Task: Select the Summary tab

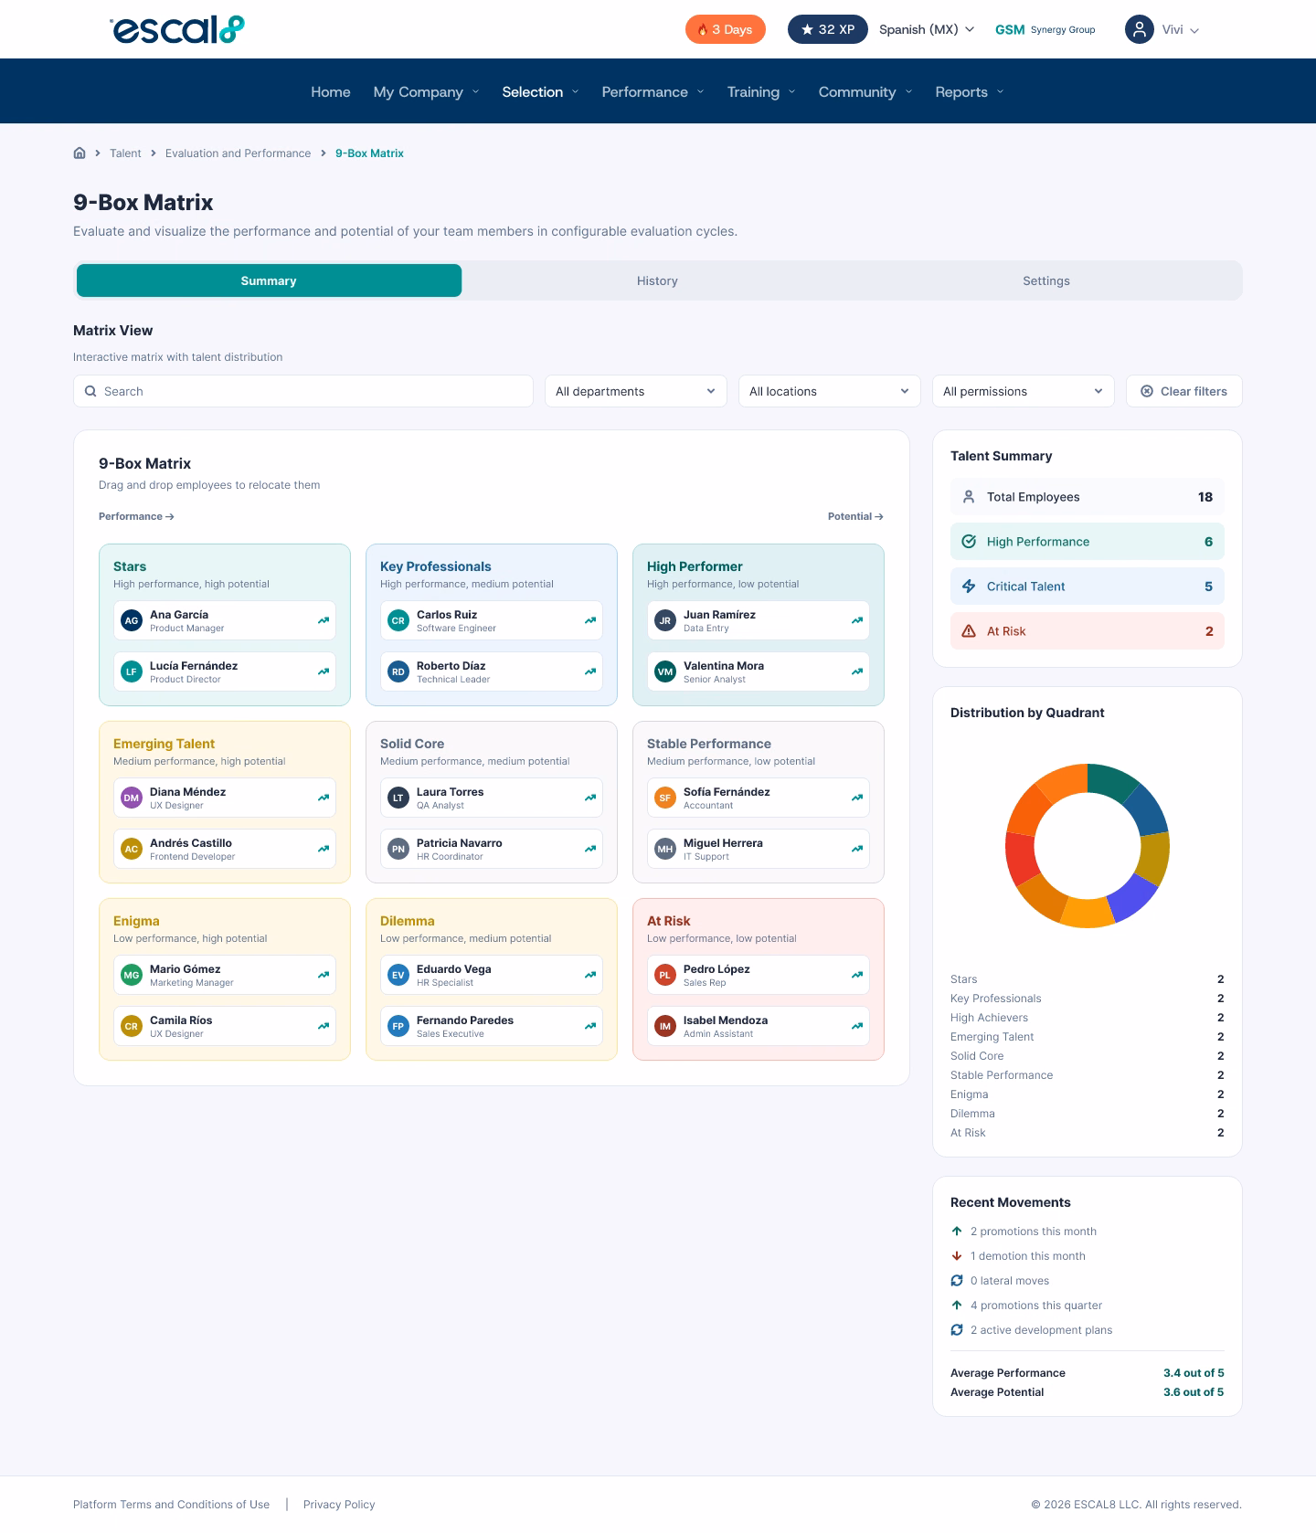Action: coord(269,280)
